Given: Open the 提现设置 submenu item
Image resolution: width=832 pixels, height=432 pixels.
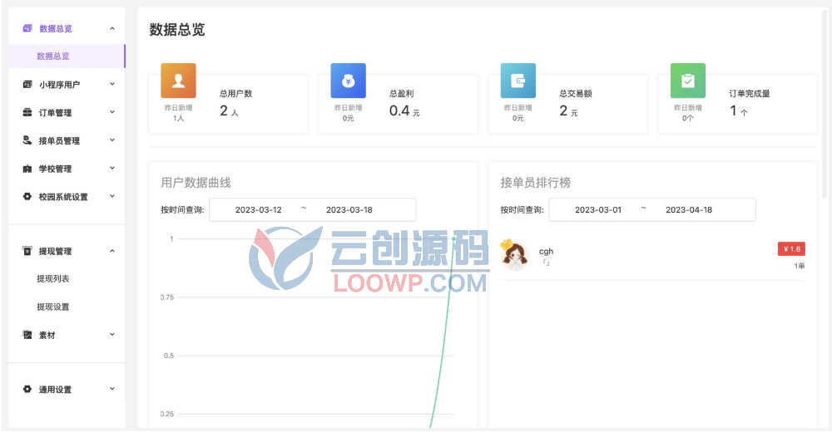Looking at the screenshot, I should [x=53, y=307].
